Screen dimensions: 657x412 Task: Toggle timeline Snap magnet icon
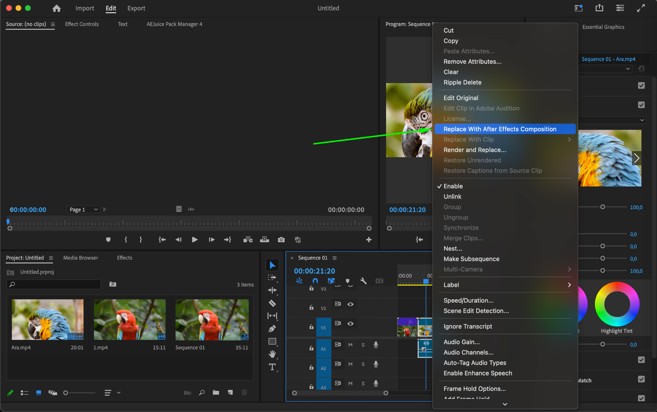[x=315, y=281]
